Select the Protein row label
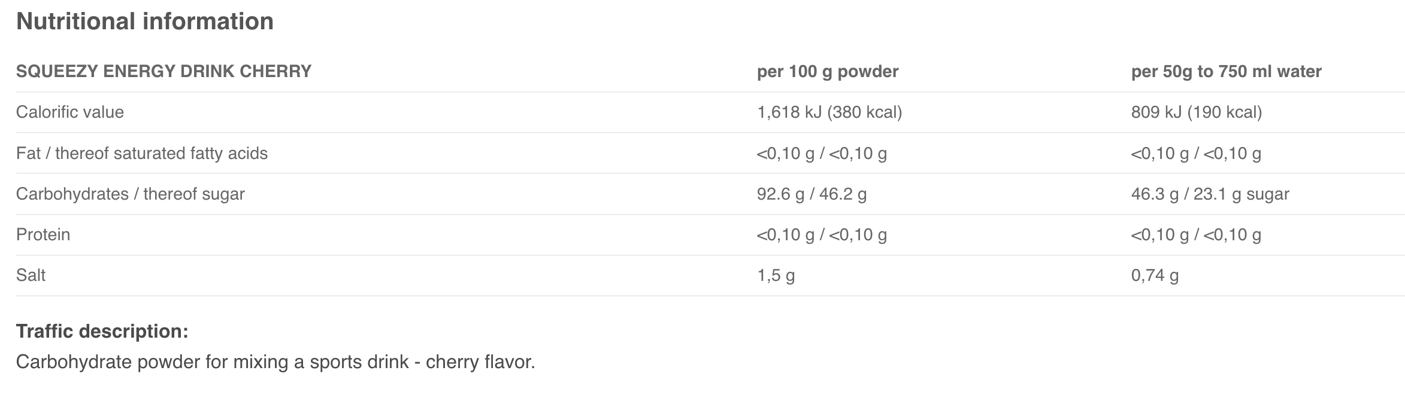 [x=43, y=235]
